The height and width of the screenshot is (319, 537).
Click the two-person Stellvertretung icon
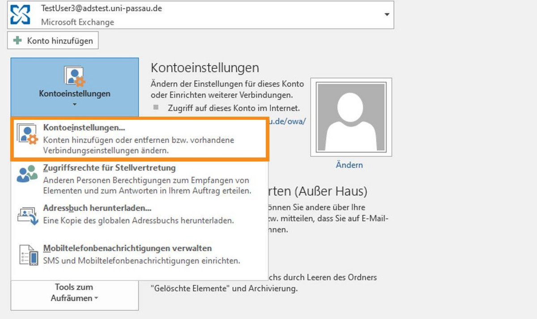(x=27, y=173)
